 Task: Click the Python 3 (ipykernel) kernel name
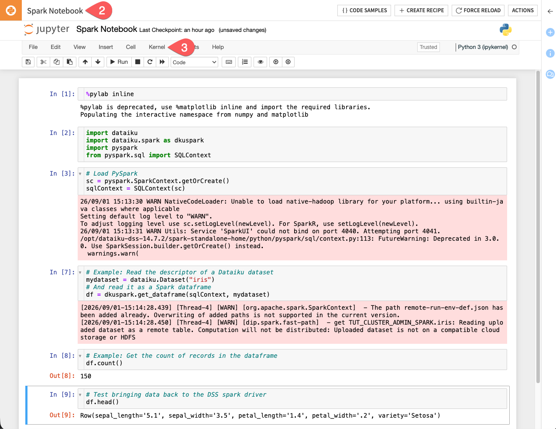[x=483, y=47]
